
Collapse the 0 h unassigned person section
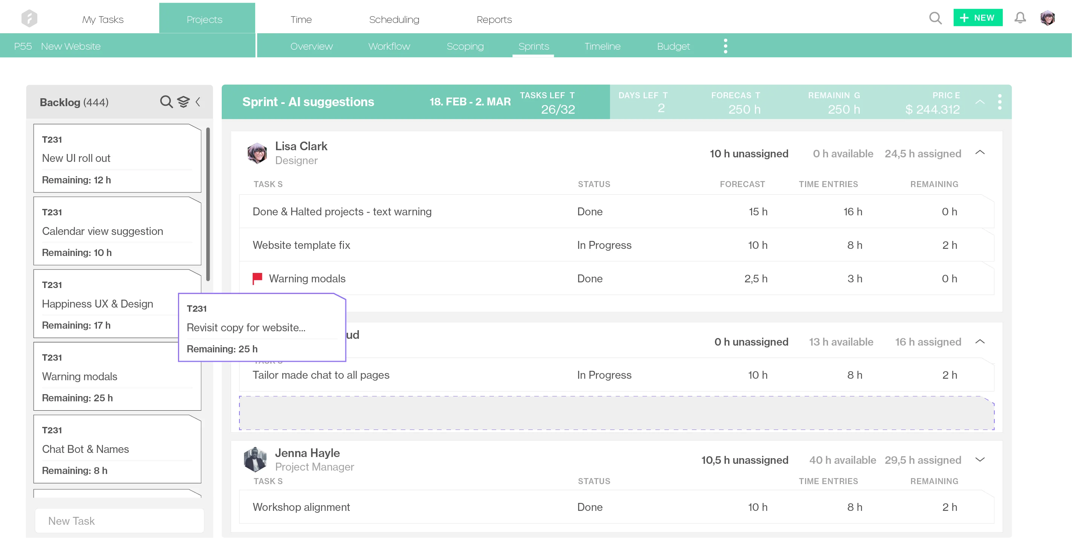click(x=980, y=341)
